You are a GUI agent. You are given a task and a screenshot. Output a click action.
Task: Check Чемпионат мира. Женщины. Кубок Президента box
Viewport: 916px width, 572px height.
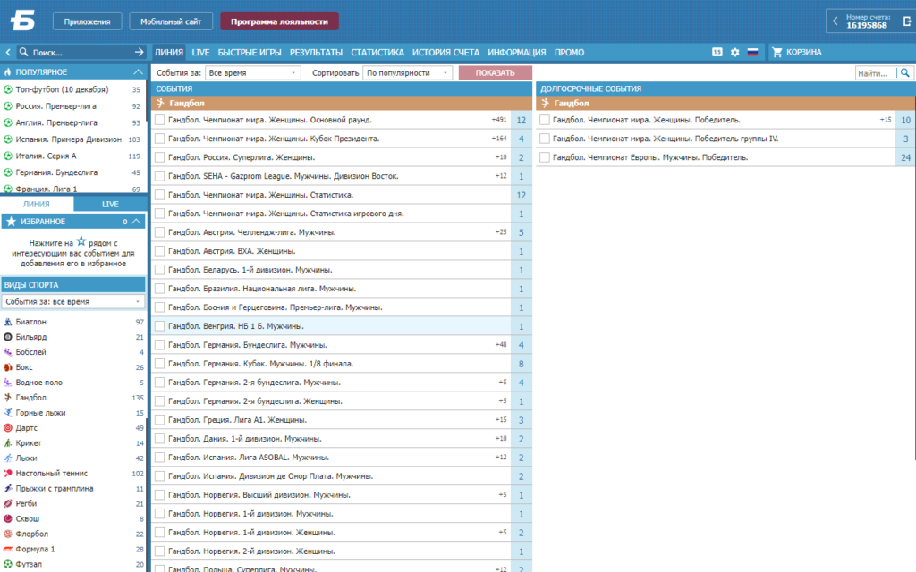[x=159, y=139]
